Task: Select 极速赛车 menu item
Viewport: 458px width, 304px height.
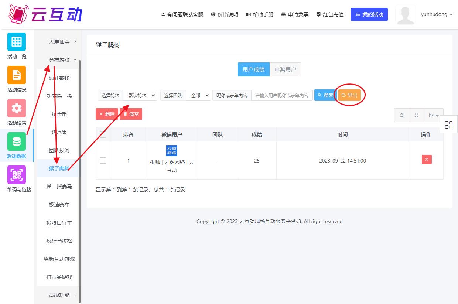Action: click(59, 205)
